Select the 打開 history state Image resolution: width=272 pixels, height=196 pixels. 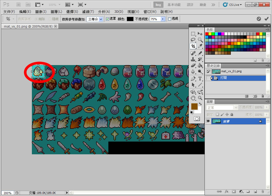point(236,78)
